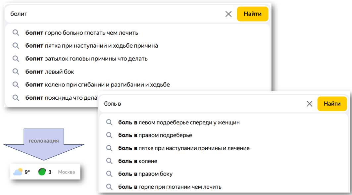
Task: Click the cloudy weather icon
Action: (18, 172)
